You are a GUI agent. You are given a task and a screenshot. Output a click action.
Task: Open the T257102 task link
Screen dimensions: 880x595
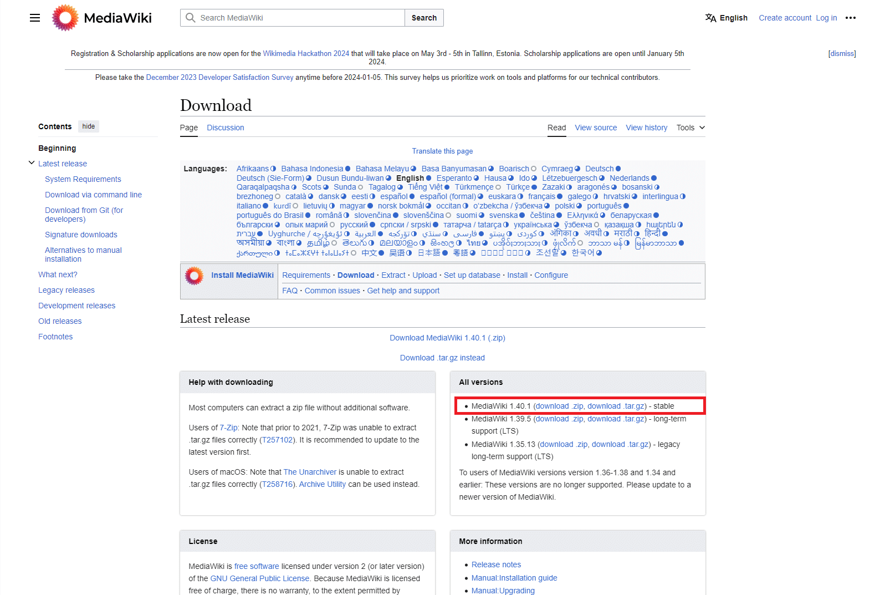[278, 440]
